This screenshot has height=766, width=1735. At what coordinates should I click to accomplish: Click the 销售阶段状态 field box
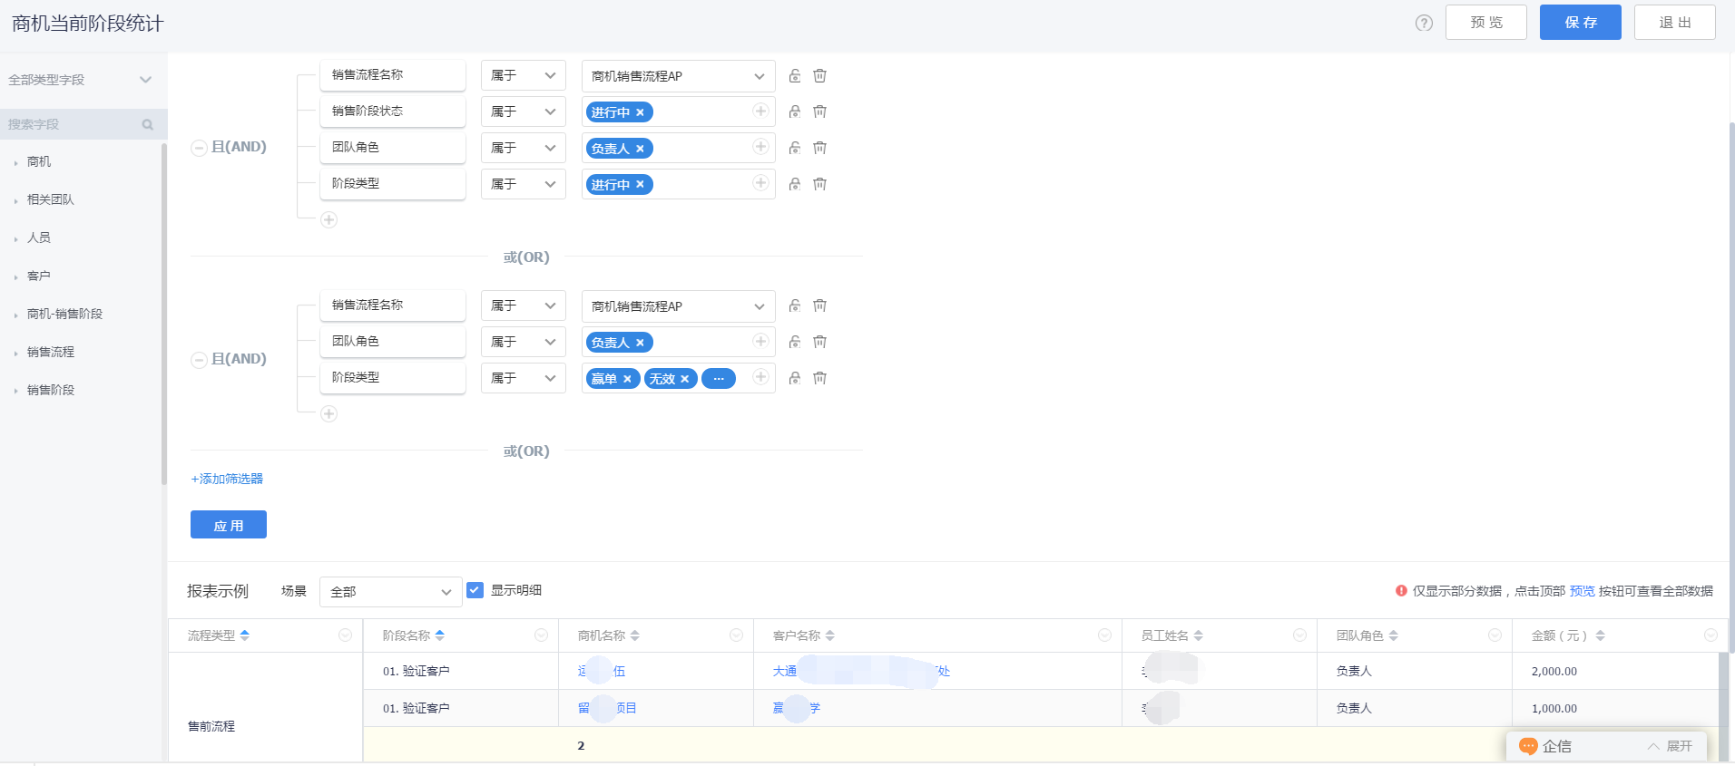(393, 112)
